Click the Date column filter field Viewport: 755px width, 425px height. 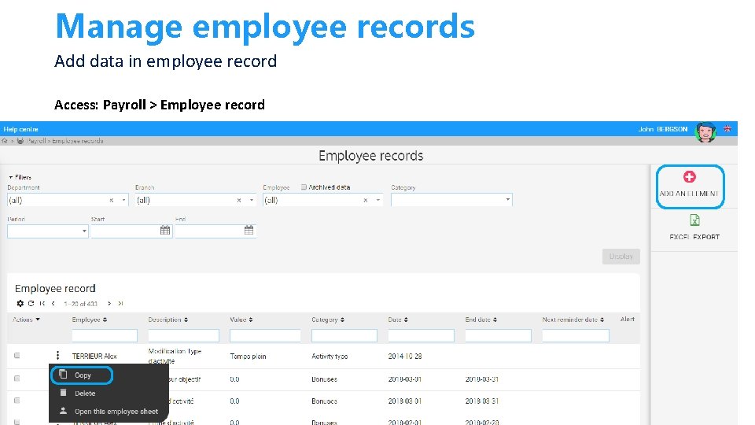pyautogui.click(x=421, y=335)
